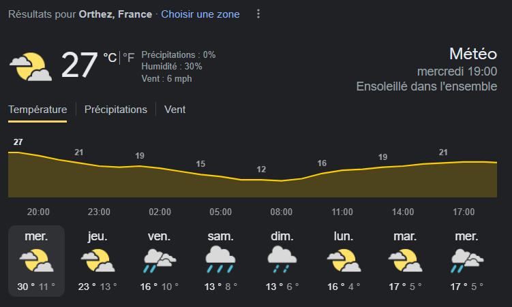The height and width of the screenshot is (307, 512).
Task: Click Wednesday's partly sunny forecast icon
Action: click(x=36, y=261)
